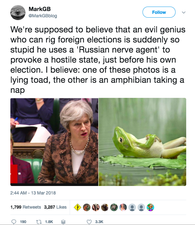The width and height of the screenshot is (195, 225).
Task: Retweet this tweet using the arrows icon
Action: (40, 222)
